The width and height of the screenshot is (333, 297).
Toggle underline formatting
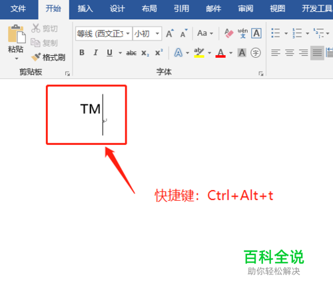point(109,52)
